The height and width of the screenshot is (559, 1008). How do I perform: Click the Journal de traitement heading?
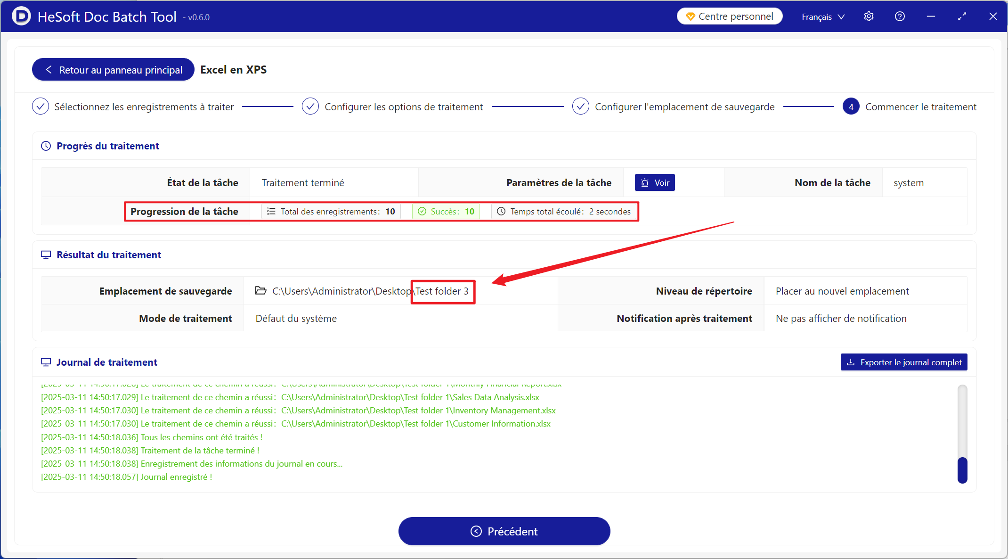click(x=107, y=362)
